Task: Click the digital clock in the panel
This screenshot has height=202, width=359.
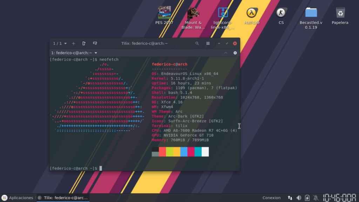Action: (x=339, y=197)
